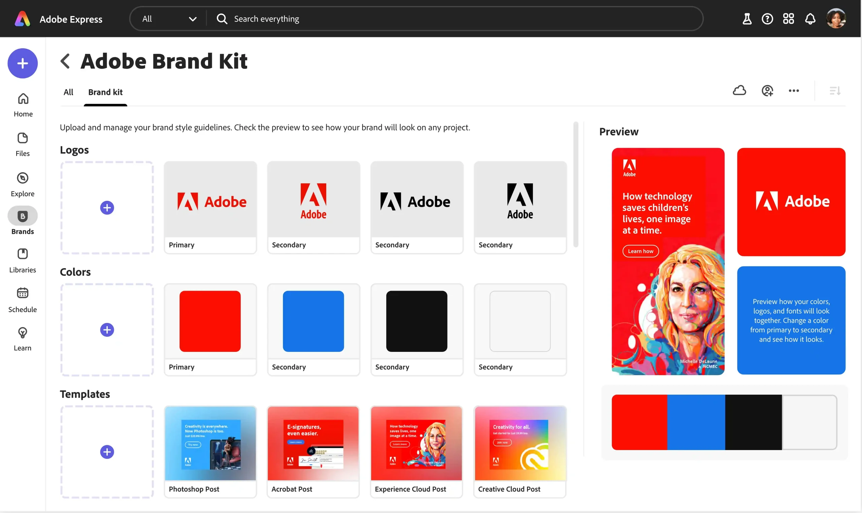
Task: Add a new primary logo placeholder
Action: tap(107, 208)
